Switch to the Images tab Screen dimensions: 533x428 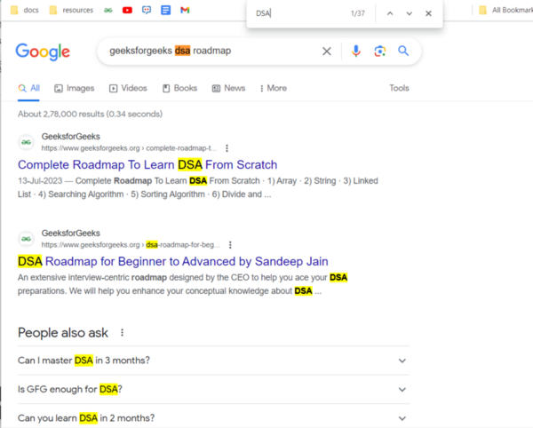pyautogui.click(x=75, y=88)
